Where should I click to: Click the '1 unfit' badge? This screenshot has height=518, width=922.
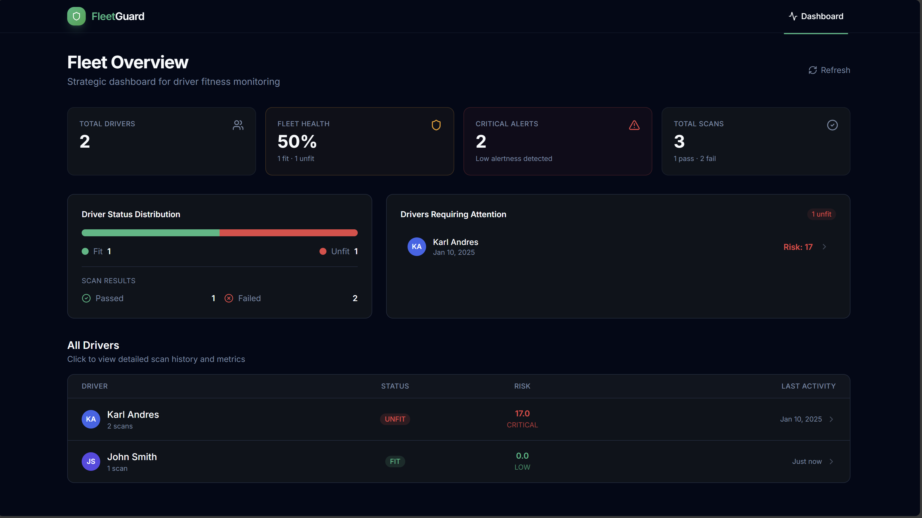point(821,214)
